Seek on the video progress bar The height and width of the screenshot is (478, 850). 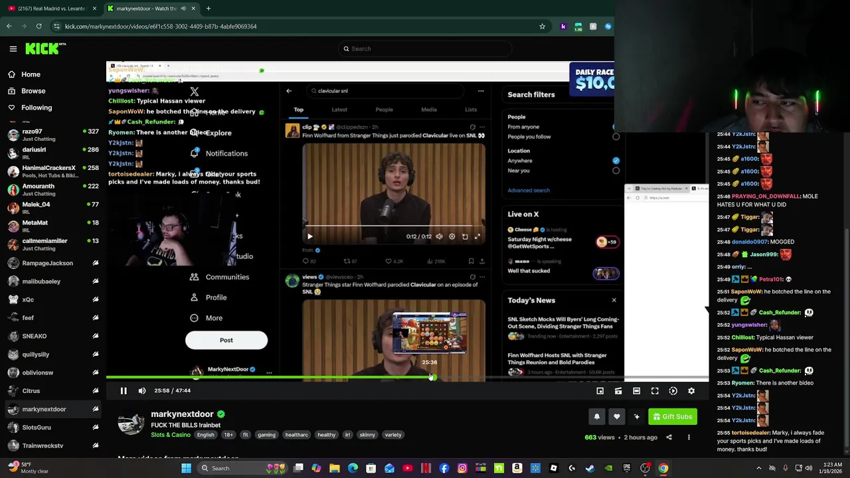407,378
